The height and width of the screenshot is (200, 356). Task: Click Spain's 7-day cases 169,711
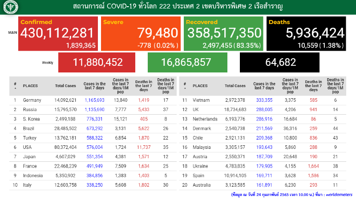pos(264,176)
